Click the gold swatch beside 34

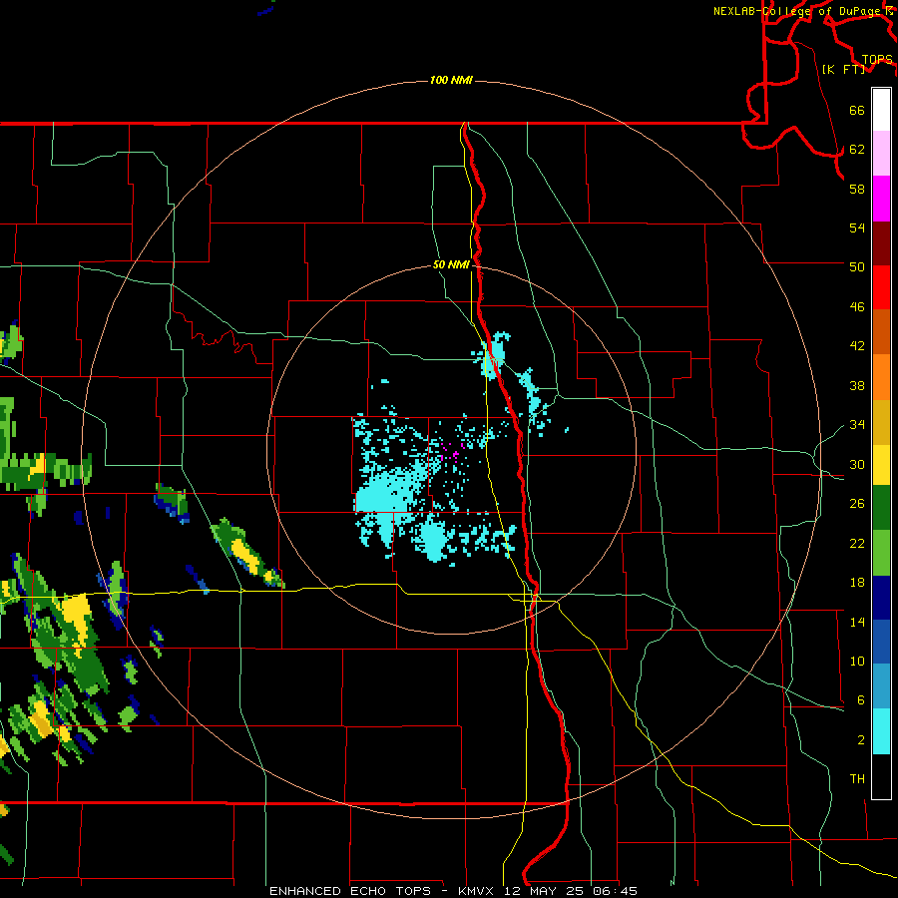click(x=881, y=422)
